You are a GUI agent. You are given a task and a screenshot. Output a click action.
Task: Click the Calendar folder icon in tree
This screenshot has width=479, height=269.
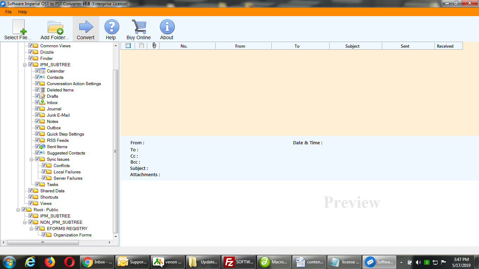42,71
